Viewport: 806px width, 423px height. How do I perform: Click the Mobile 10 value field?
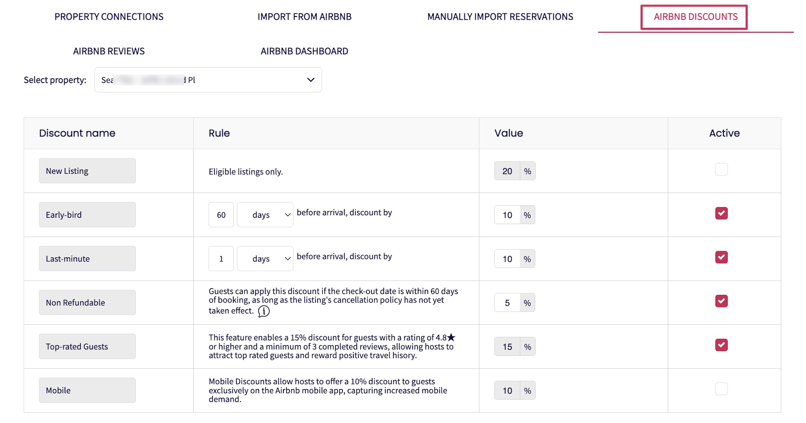coord(507,390)
